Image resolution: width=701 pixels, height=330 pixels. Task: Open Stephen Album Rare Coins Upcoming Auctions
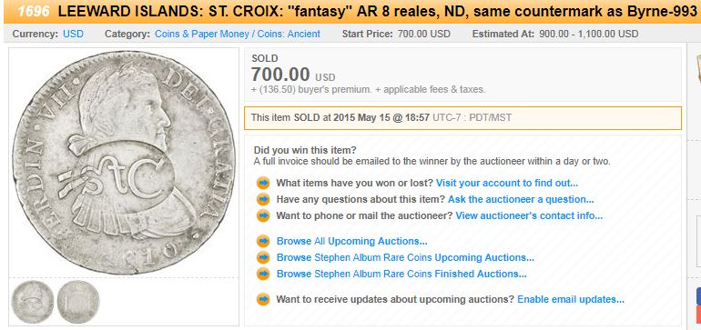point(405,257)
